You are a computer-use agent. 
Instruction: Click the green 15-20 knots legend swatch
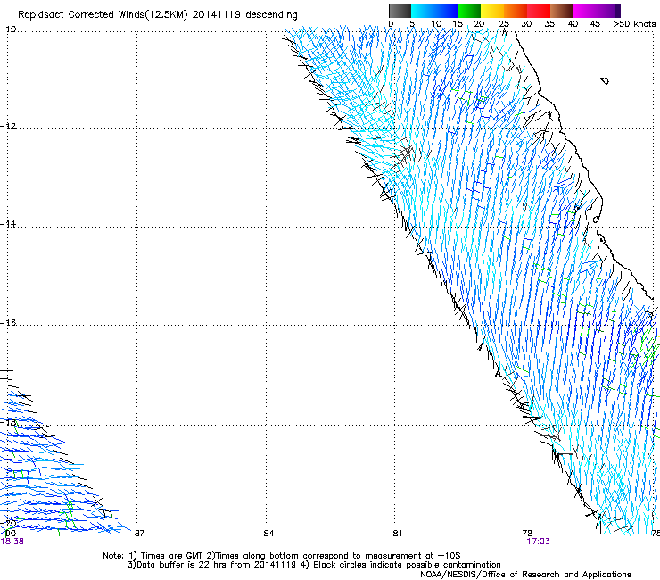tap(469, 11)
